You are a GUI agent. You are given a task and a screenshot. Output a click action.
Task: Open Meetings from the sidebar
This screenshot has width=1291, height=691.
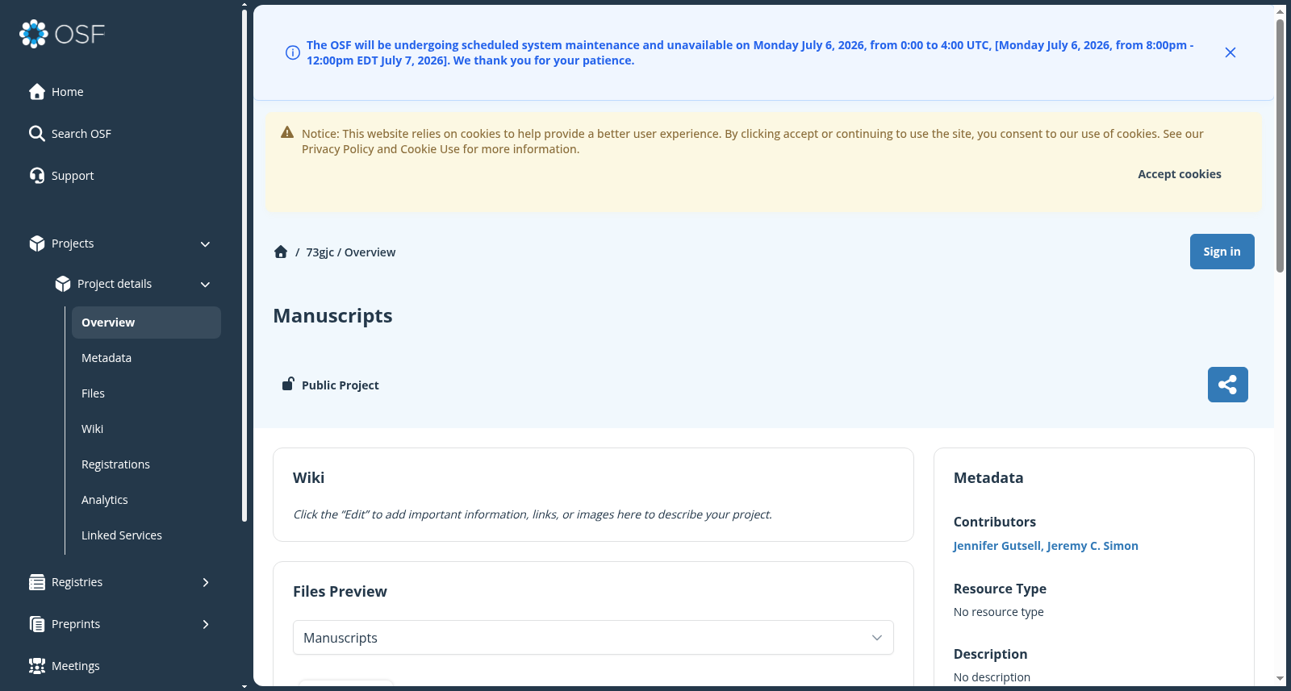[x=75, y=666]
